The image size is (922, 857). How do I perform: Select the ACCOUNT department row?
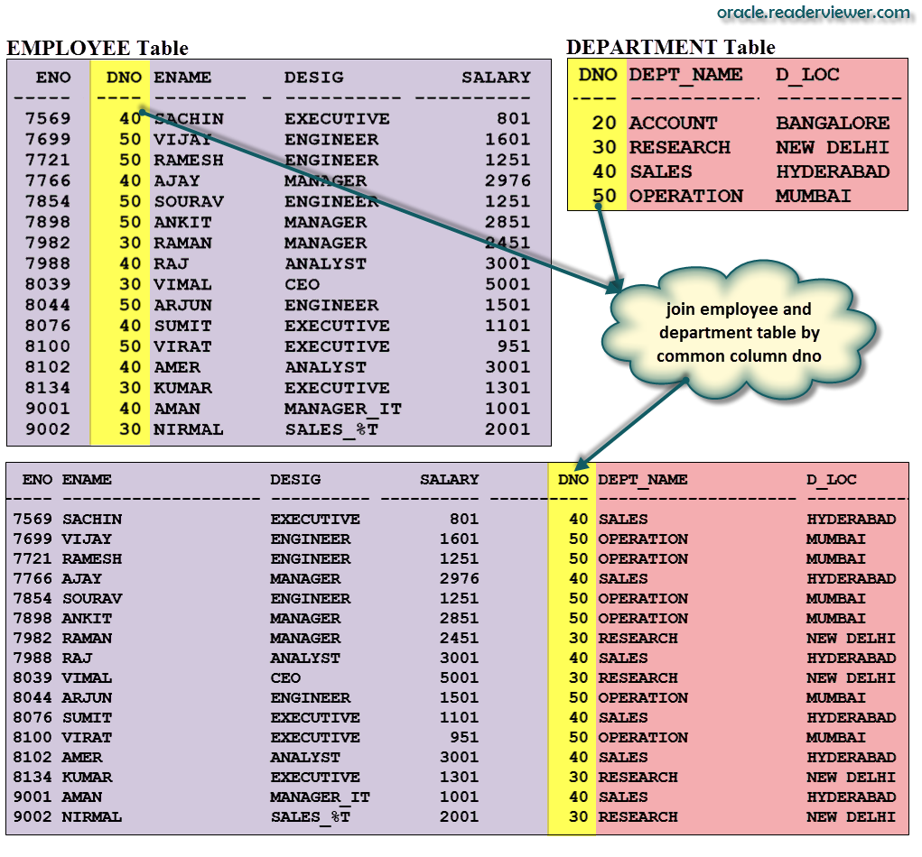[x=673, y=123]
